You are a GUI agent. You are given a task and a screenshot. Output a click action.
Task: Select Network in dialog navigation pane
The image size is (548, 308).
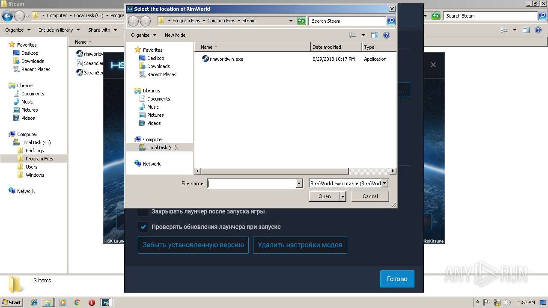pyautogui.click(x=152, y=164)
